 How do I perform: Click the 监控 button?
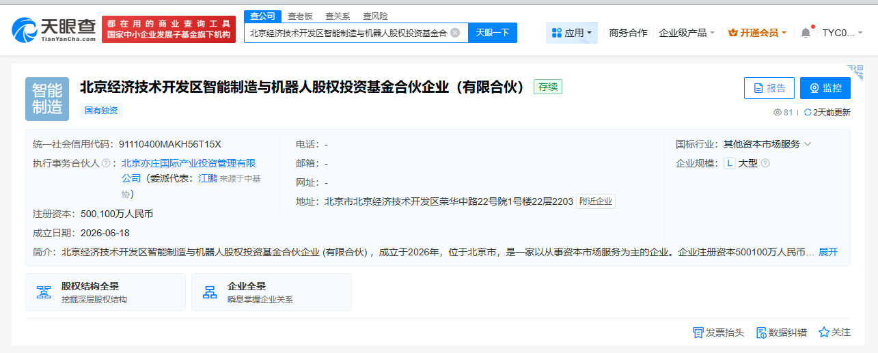click(x=825, y=88)
